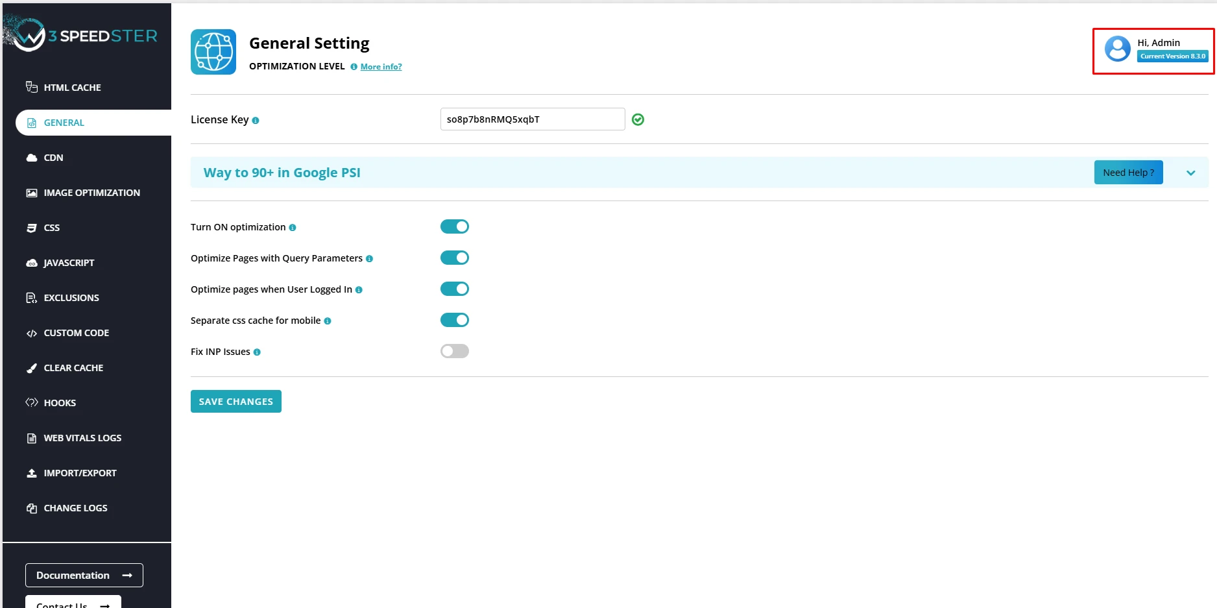Disable the Turn ON optimization toggle
The image size is (1217, 608).
[x=454, y=226]
